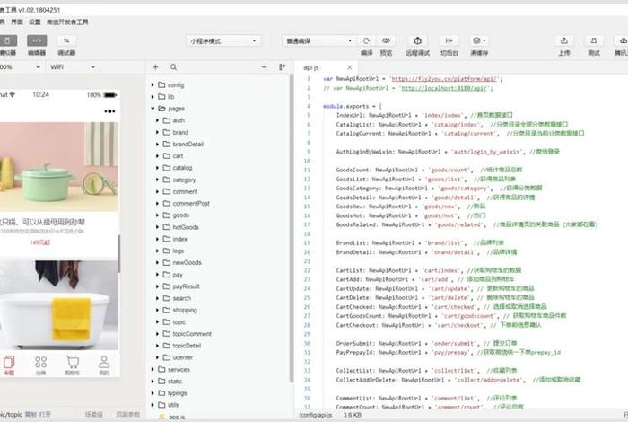This screenshot has width=628, height=422.
Task: Click the test (测试) icon
Action: pyautogui.click(x=593, y=40)
